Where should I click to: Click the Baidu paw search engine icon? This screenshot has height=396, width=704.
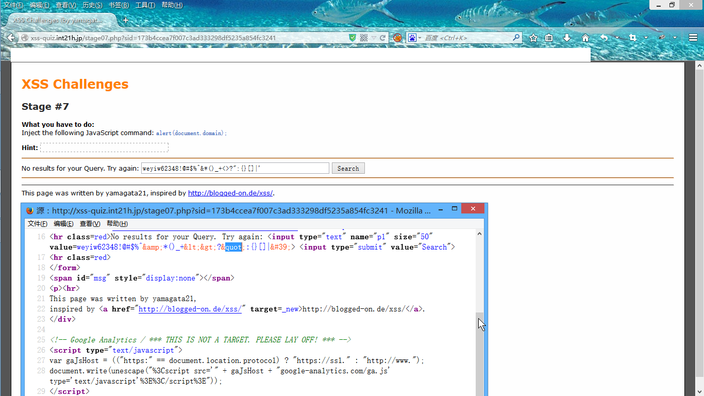pyautogui.click(x=412, y=38)
